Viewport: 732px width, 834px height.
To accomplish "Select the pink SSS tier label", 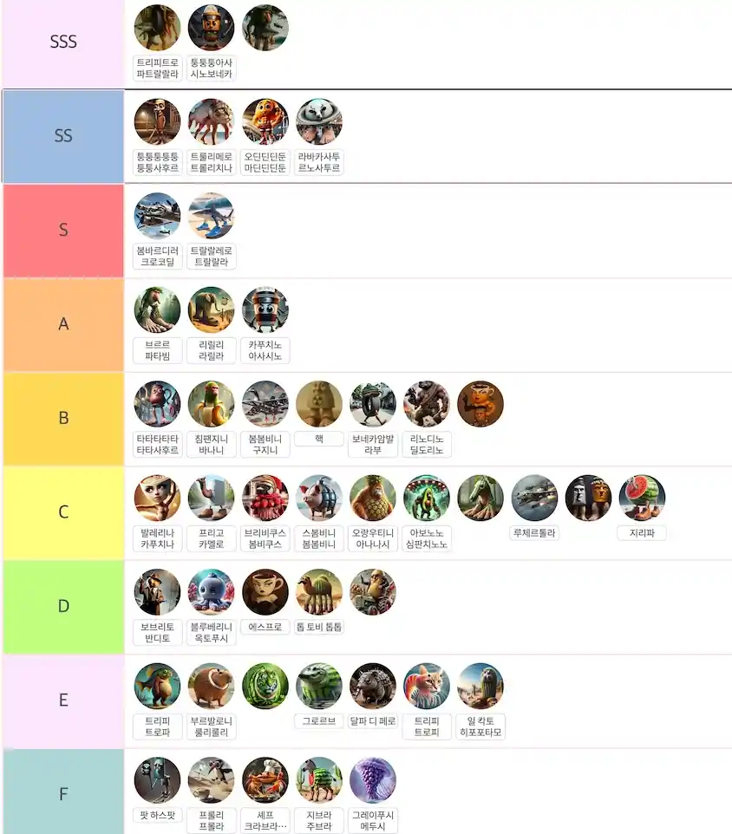I will (x=63, y=42).
